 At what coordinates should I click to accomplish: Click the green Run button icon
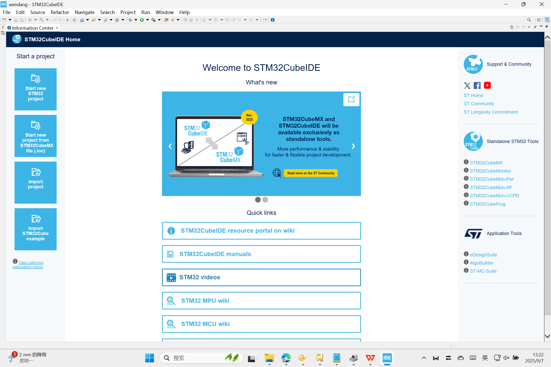(142, 20)
